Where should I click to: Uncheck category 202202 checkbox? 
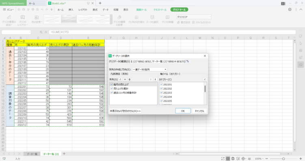[161, 88]
